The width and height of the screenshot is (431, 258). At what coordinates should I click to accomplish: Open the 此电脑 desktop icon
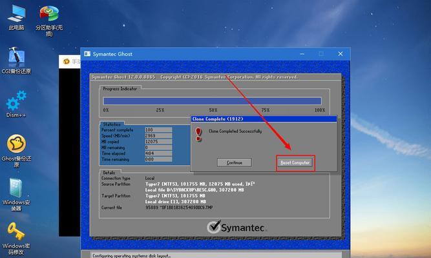(17, 17)
